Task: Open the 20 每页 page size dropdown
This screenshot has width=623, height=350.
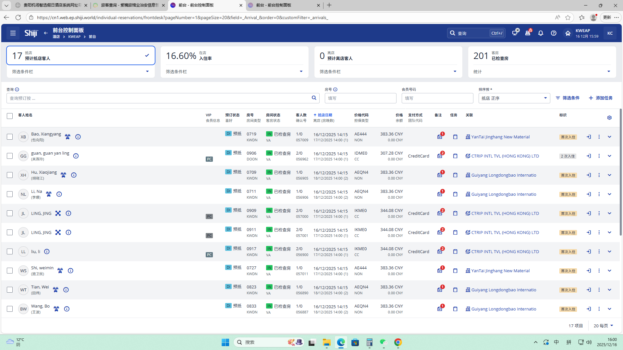Action: coord(603,326)
